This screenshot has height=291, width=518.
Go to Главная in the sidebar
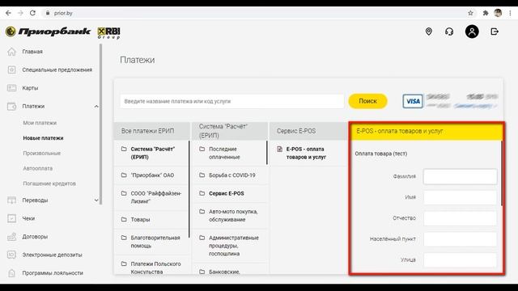pyautogui.click(x=32, y=52)
